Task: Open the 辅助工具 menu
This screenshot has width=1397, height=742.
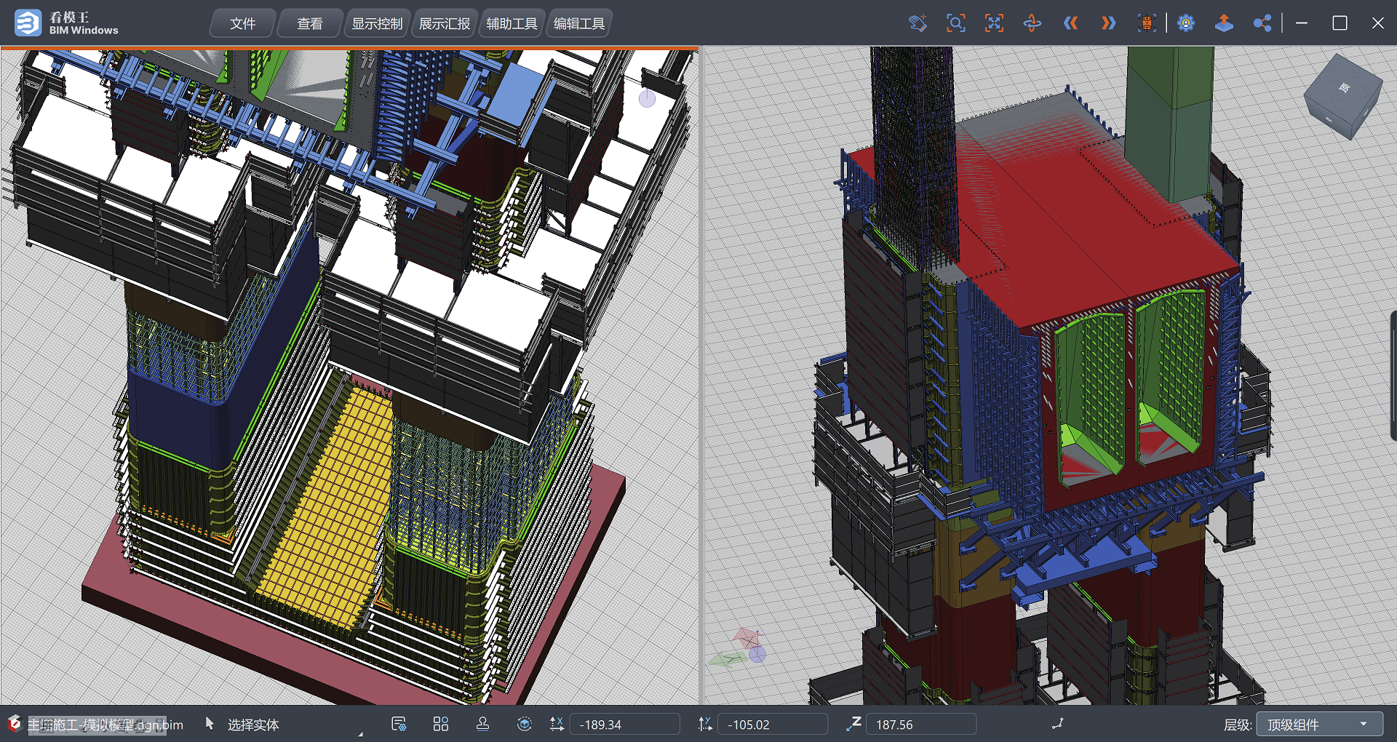Action: (x=512, y=24)
